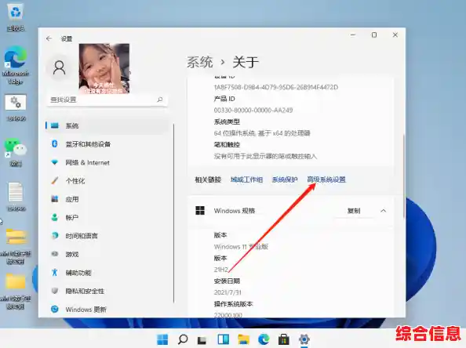This screenshot has height=348, width=466.
Task: Click the apps icon in sidebar
Action: click(x=55, y=199)
